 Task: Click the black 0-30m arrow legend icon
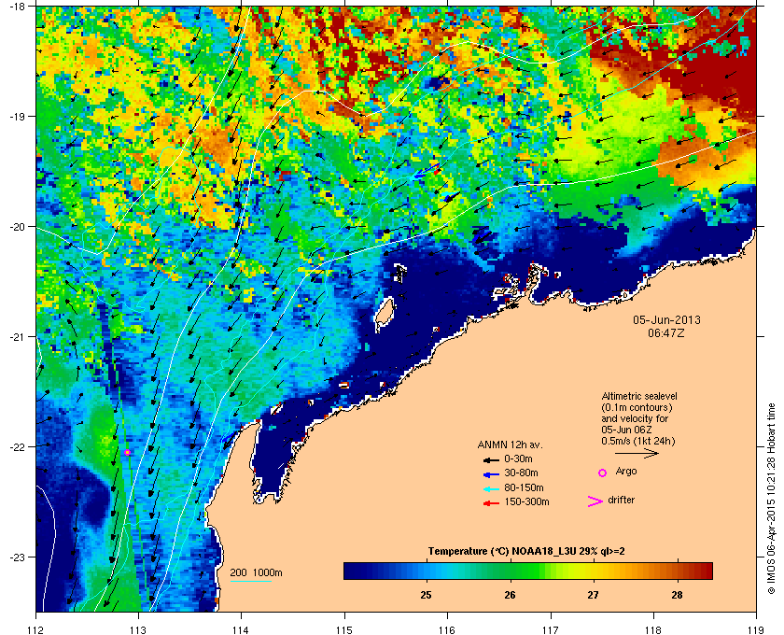coord(491,459)
